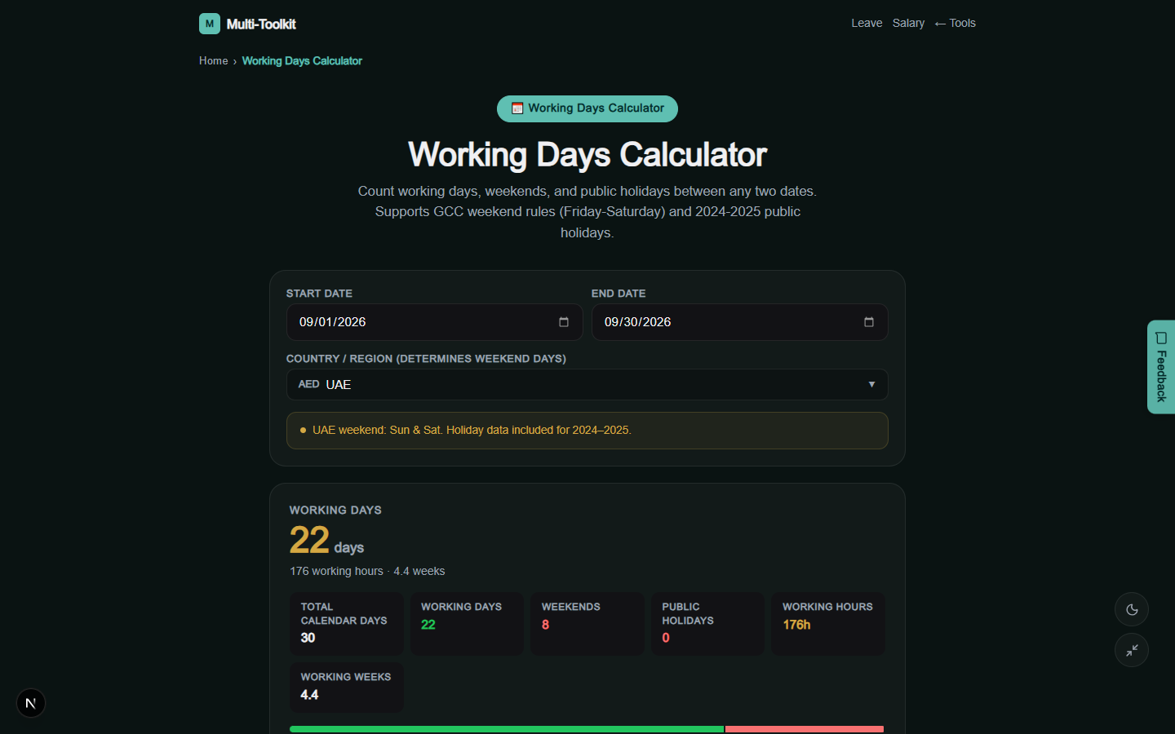Toggle dark mode with the moon icon

click(x=1132, y=609)
